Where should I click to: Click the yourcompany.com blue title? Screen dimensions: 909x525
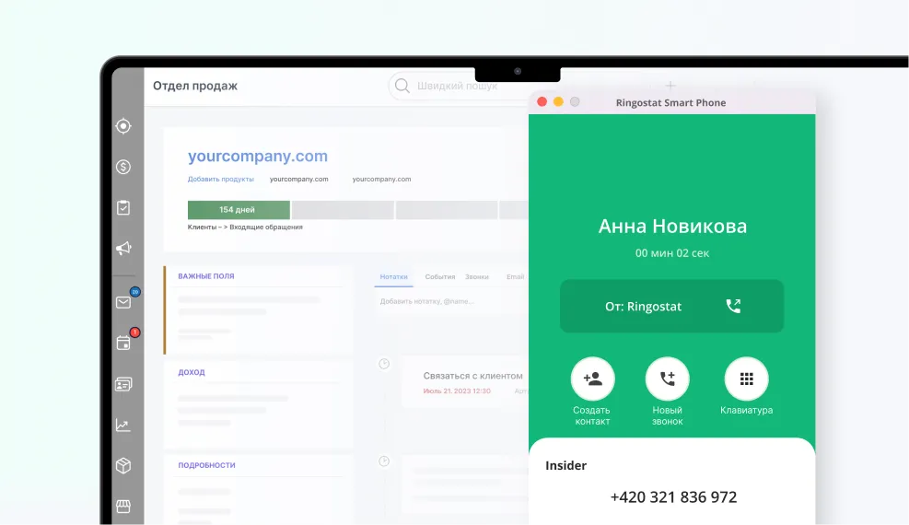coord(257,156)
